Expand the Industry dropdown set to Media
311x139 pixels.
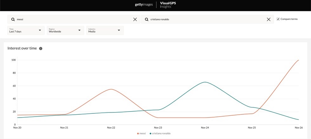coord(105,30)
